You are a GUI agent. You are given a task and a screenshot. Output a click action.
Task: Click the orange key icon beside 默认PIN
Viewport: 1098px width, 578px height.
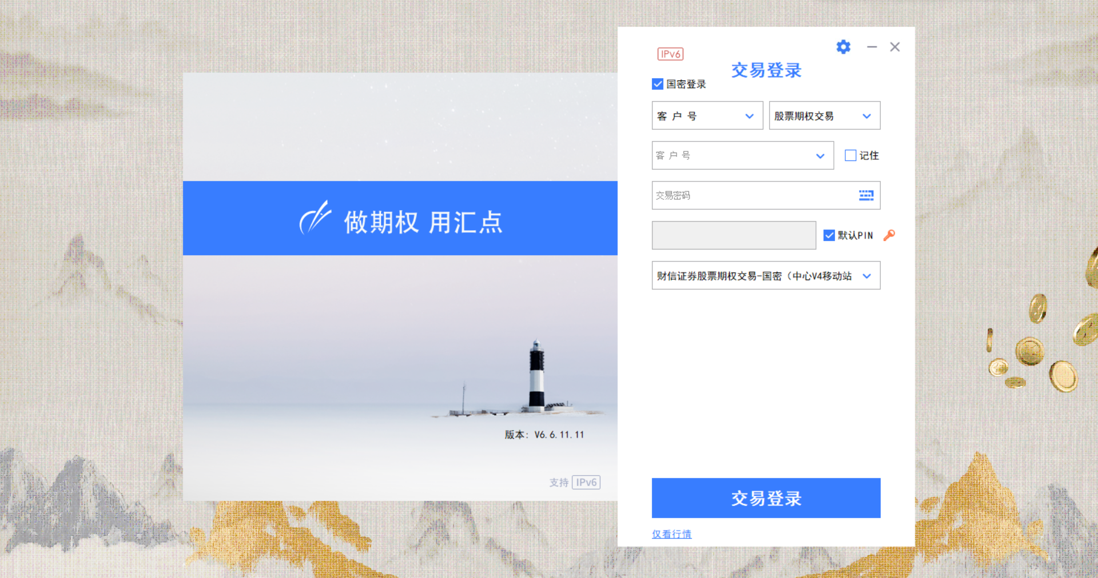(x=890, y=235)
